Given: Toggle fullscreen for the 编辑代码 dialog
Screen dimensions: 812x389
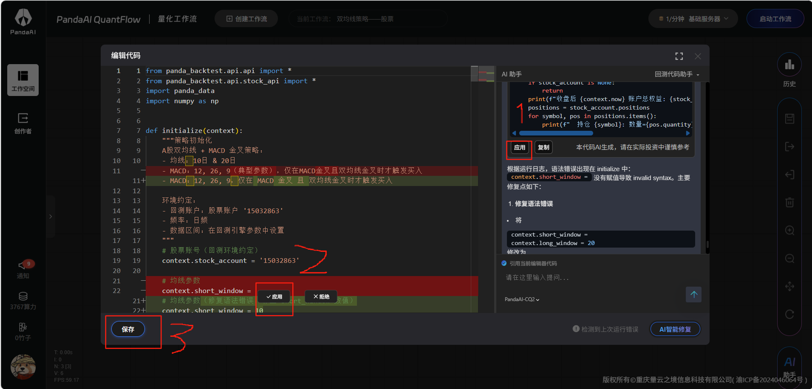Looking at the screenshot, I should coord(679,56).
